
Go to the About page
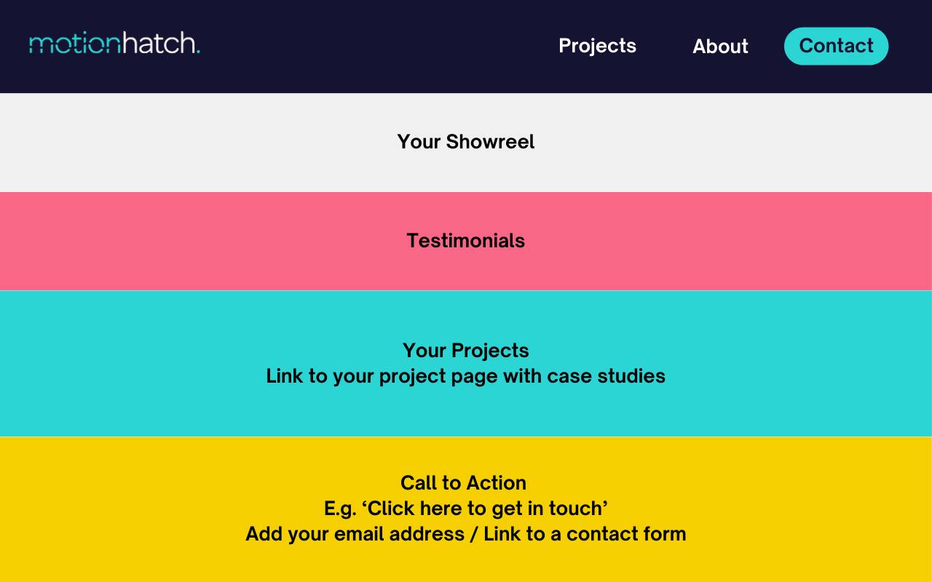(x=720, y=47)
